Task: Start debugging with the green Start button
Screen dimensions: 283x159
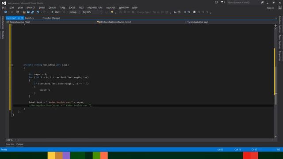Action: click(55, 12)
